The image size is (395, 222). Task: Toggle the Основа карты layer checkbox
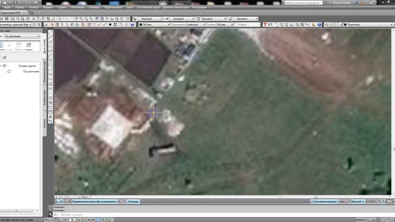4,66
